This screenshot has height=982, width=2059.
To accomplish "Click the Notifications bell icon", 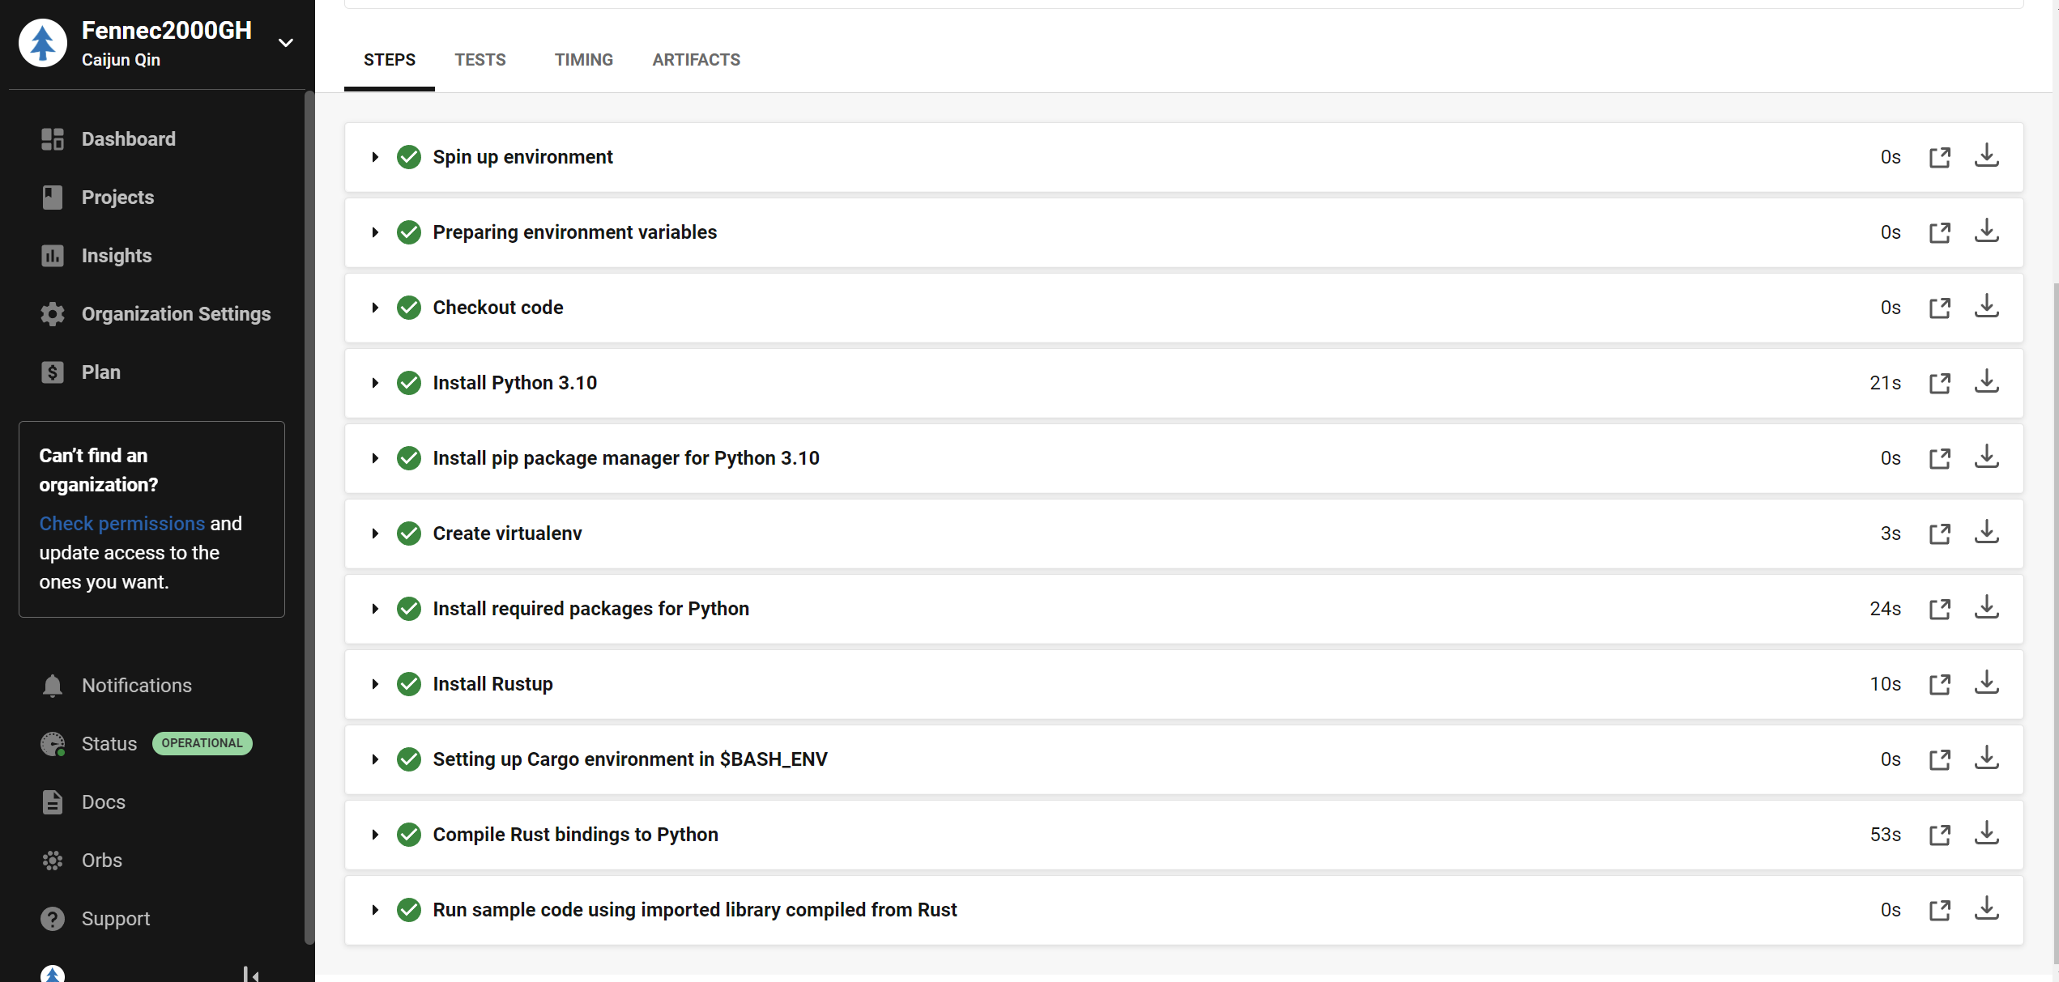I will coord(53,686).
